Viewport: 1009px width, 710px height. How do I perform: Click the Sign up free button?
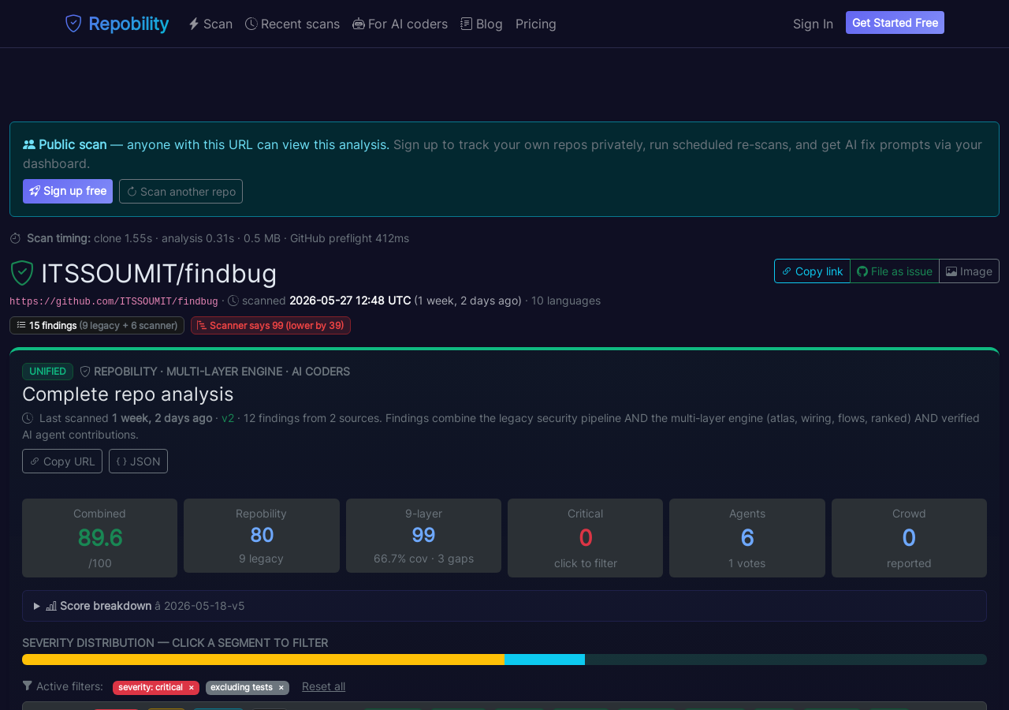click(68, 191)
